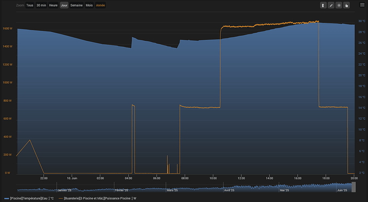Screen dimensions: 368x202
Task: Choose the Année zoom range
Action: click(100, 5)
